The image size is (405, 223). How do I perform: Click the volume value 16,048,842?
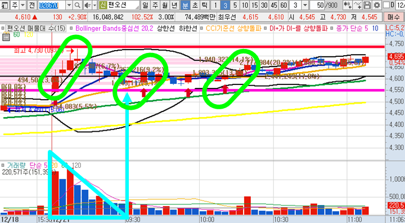[x=107, y=17]
